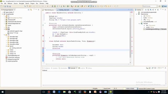
Task: Click the Run External Tools icon
Action: [x=72, y=6]
